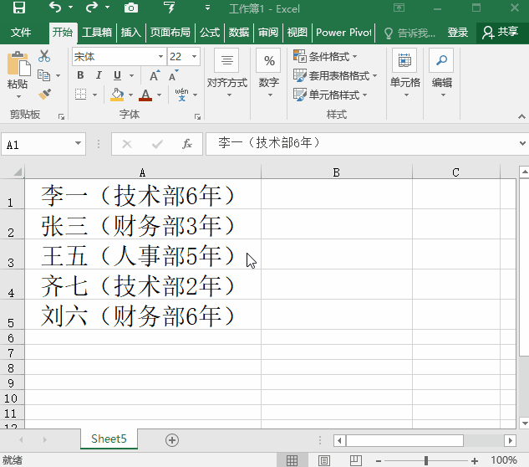Image resolution: width=529 pixels, height=467 pixels.
Task: Click the formula bar confirm checkmark icon
Action: (157, 144)
